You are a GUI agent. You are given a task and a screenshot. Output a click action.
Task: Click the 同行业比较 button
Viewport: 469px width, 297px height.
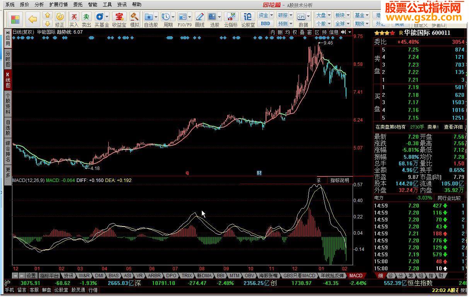(449, 198)
